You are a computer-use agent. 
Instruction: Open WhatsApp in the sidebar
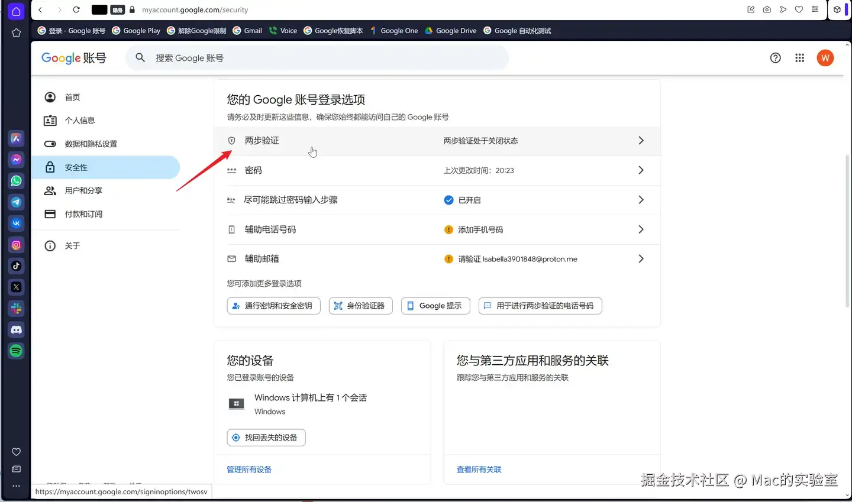coord(16,181)
